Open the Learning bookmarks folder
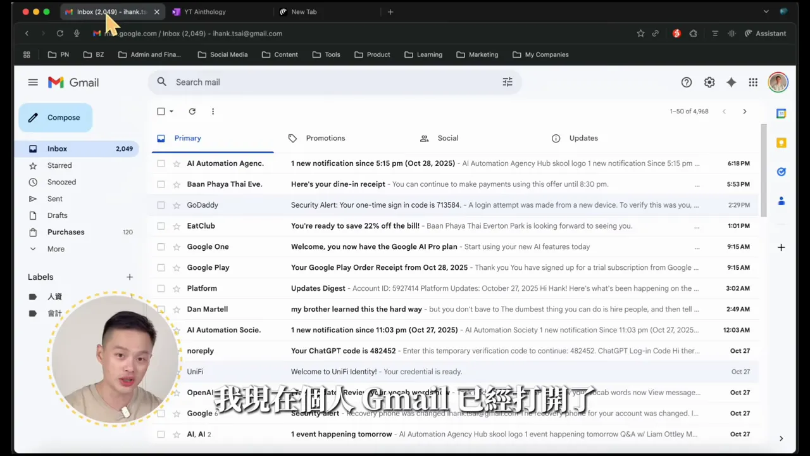The height and width of the screenshot is (456, 810). pos(423,54)
